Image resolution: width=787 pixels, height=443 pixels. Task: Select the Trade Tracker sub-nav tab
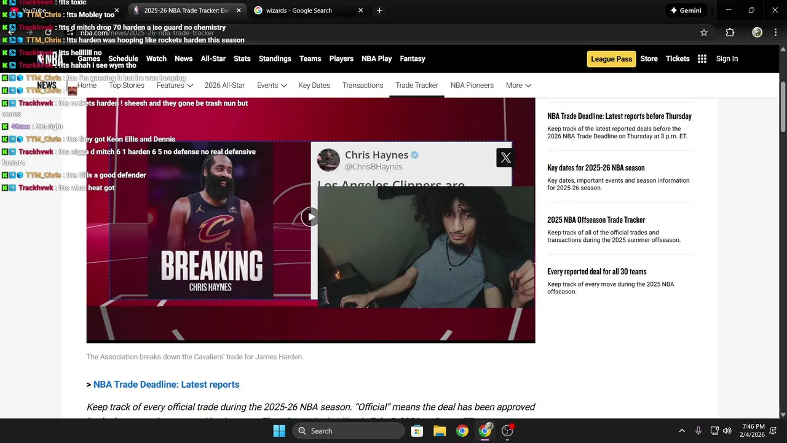pyautogui.click(x=417, y=86)
